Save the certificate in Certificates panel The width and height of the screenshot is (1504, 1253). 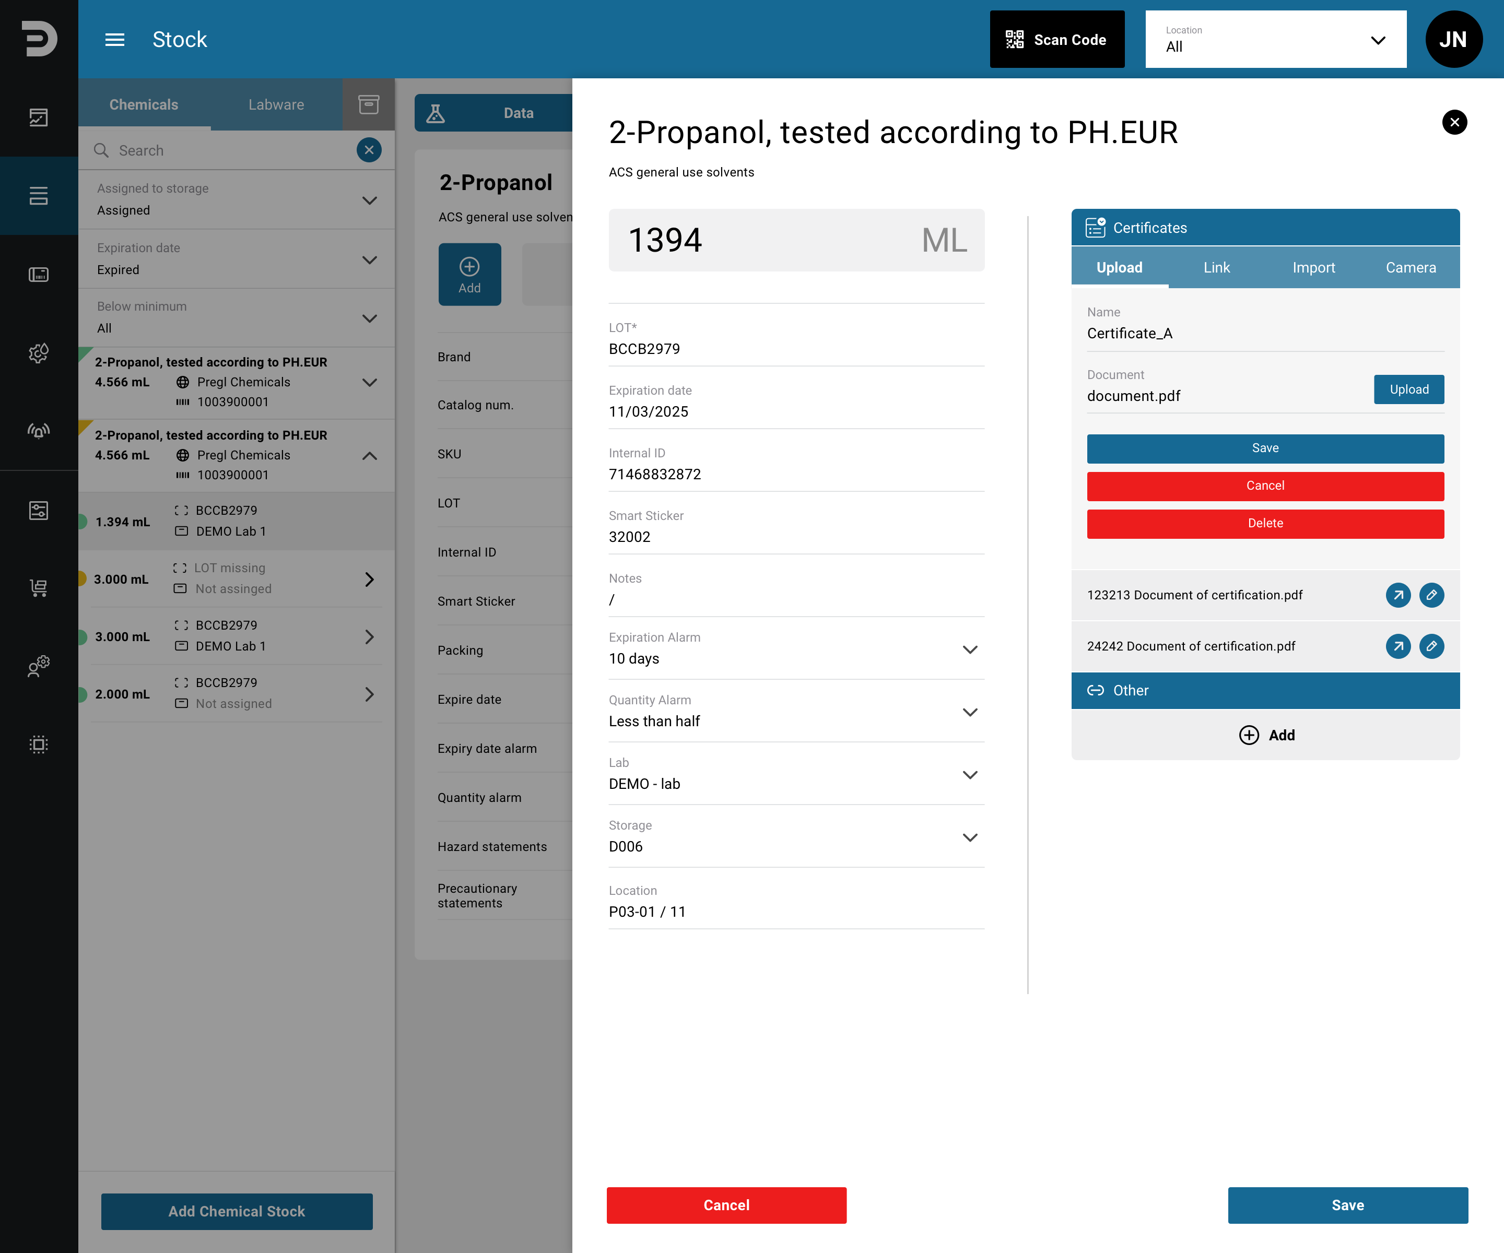(1265, 448)
